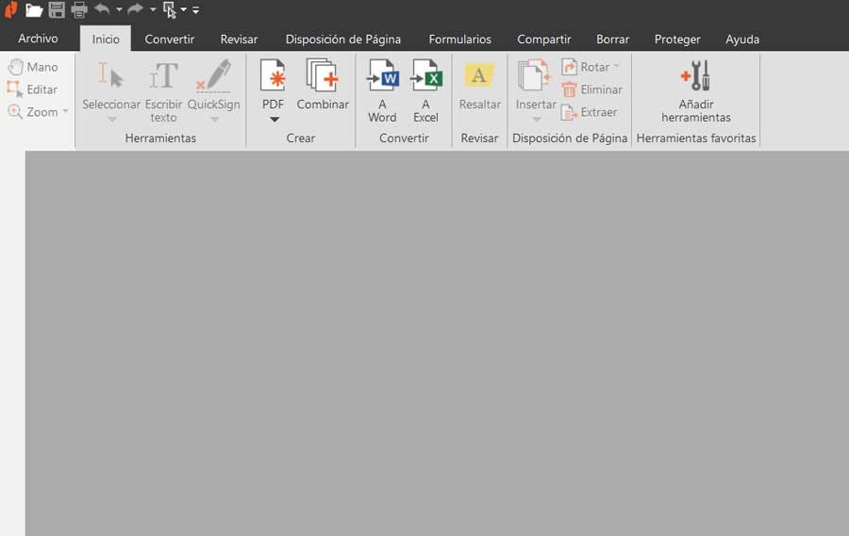Click the select cursor tool in quick access bar
Image resolution: width=849 pixels, height=536 pixels.
(x=170, y=9)
